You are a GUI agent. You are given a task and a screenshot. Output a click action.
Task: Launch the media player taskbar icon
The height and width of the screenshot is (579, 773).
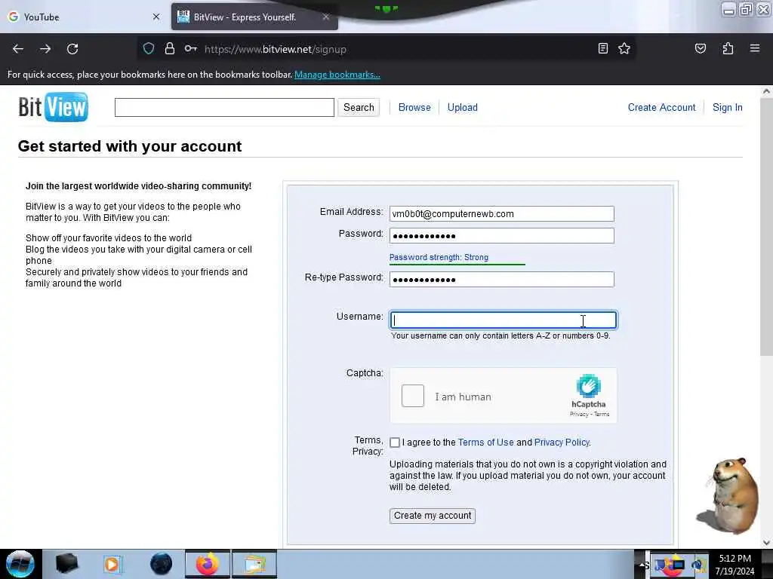[x=113, y=564]
